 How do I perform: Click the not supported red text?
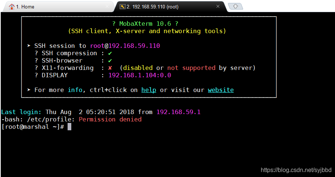point(191,68)
